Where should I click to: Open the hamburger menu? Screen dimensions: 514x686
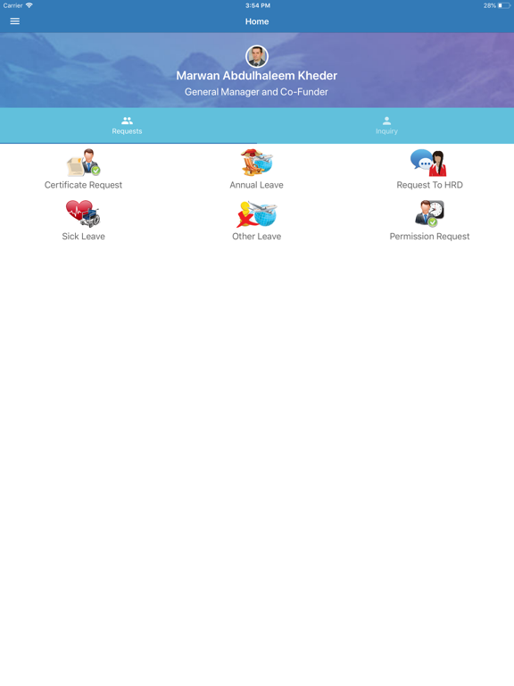click(x=15, y=21)
